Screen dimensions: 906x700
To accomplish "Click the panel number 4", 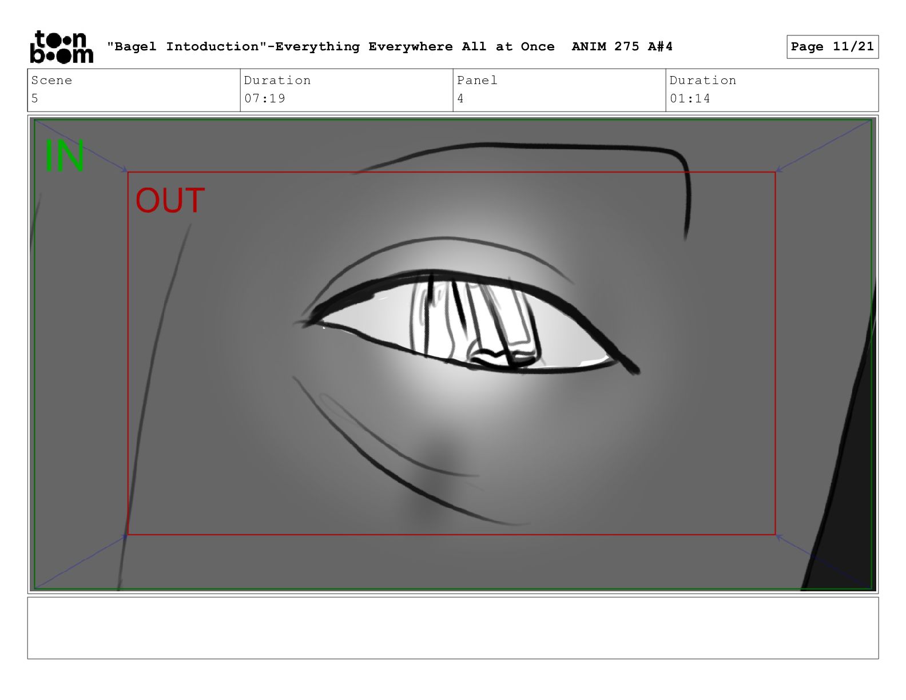I will [x=460, y=98].
